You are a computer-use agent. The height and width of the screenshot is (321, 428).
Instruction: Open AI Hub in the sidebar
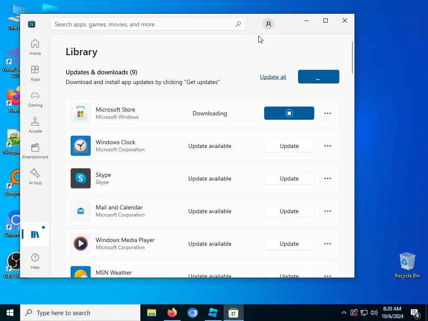[35, 177]
